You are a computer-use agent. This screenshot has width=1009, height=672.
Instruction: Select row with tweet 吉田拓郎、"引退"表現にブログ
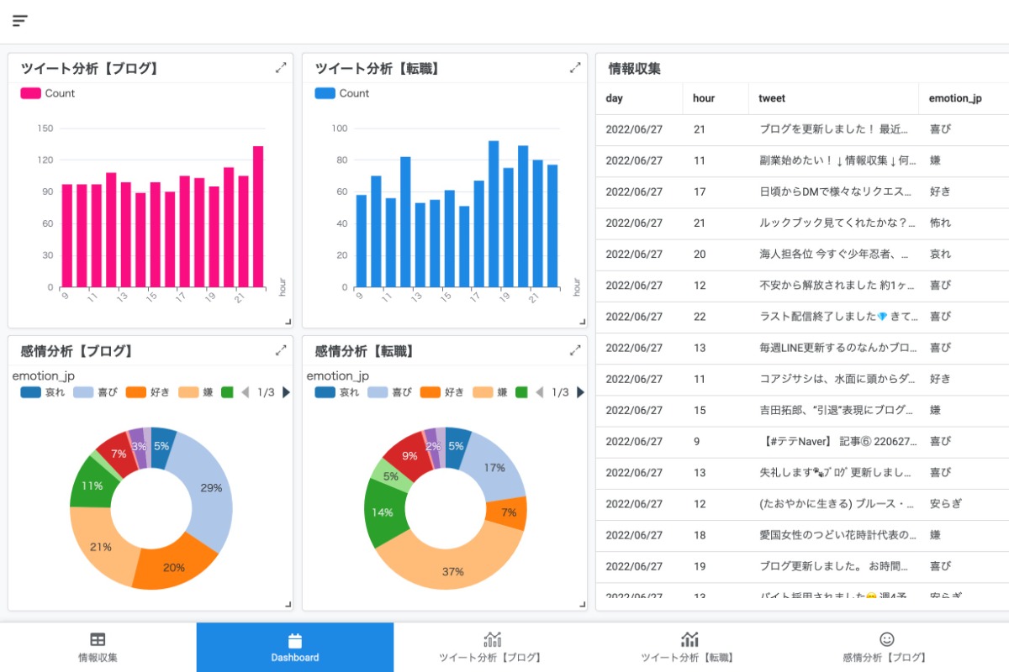802,410
